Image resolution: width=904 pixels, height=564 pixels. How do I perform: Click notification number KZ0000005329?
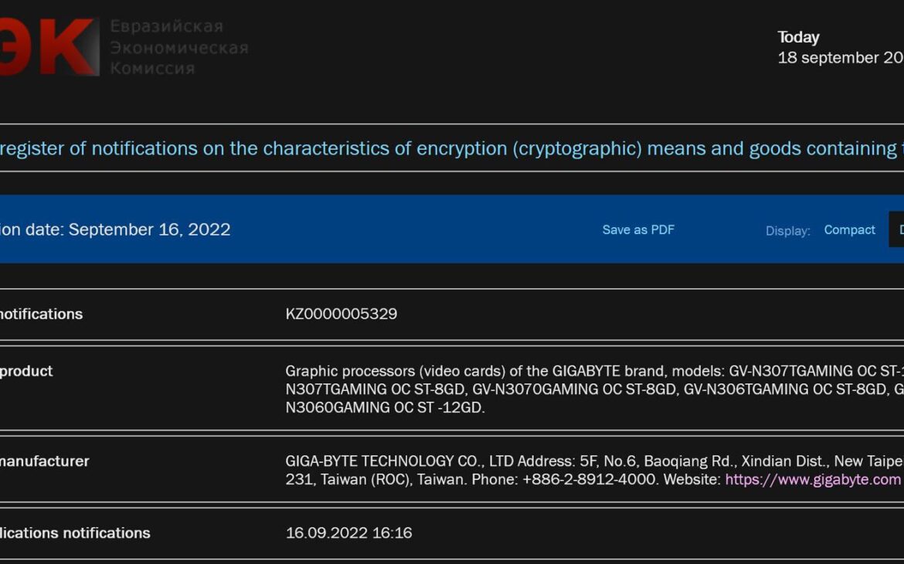342,314
